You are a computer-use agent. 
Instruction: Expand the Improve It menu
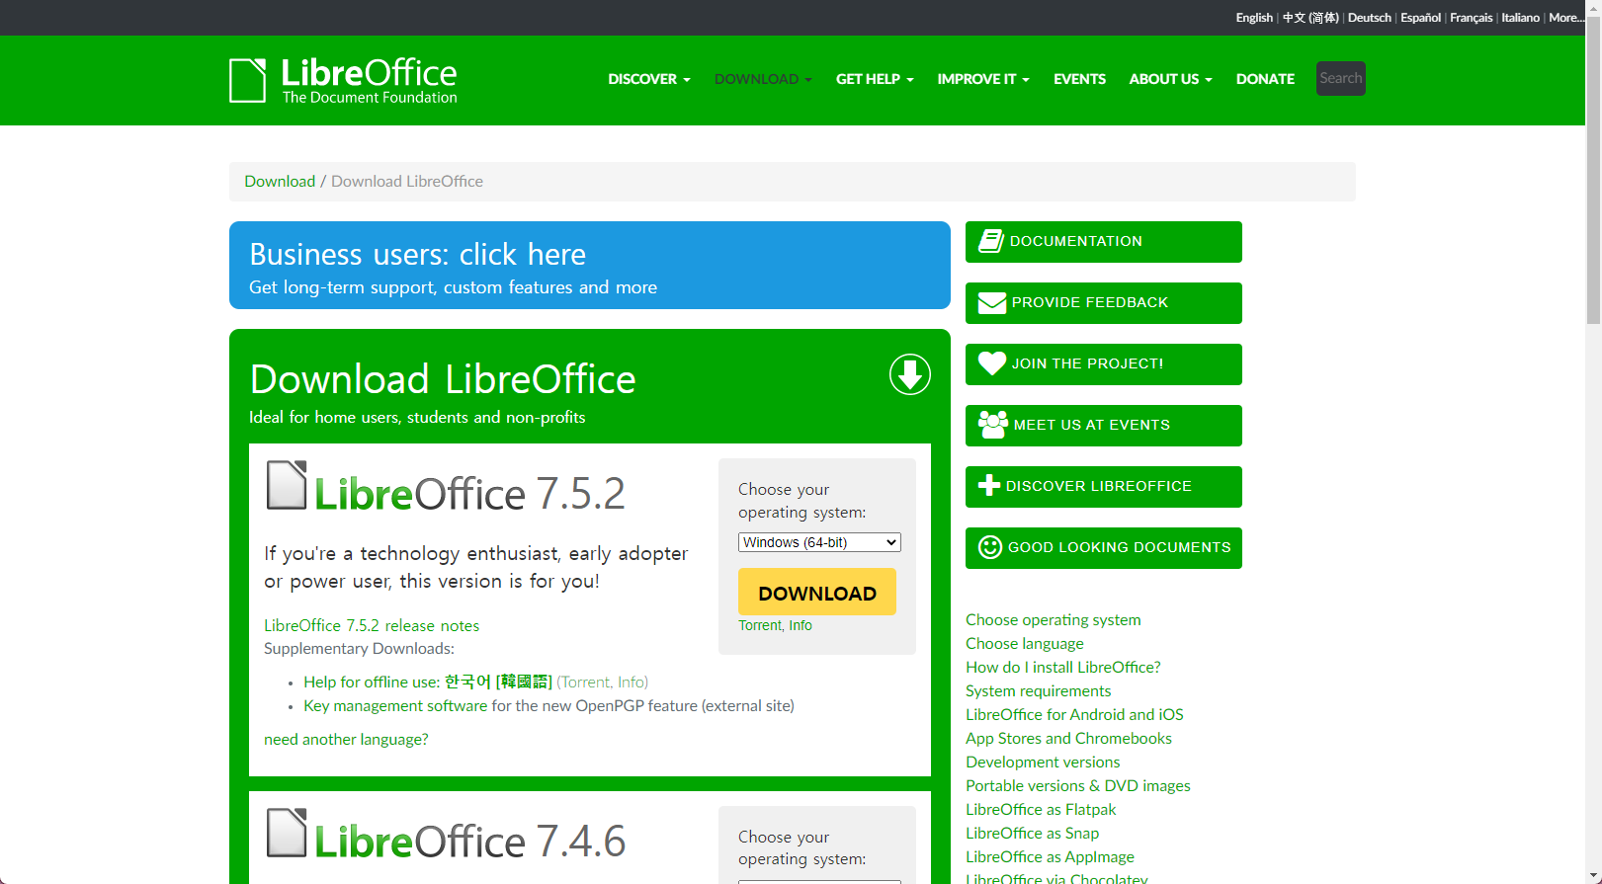(x=983, y=79)
